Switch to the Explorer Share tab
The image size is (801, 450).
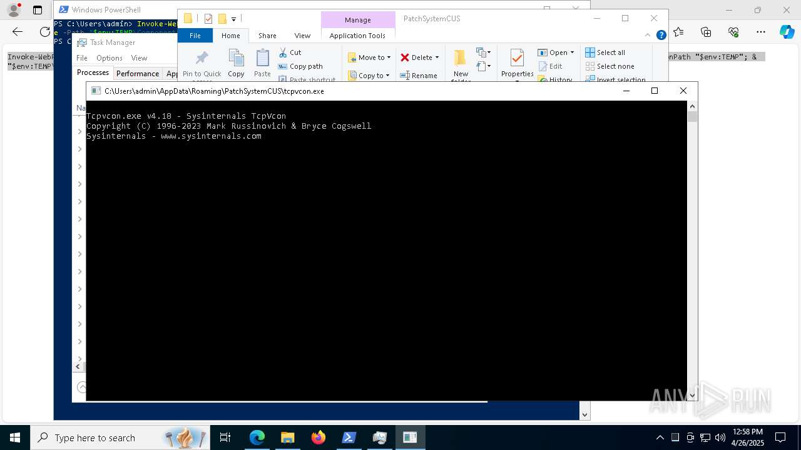tap(267, 36)
